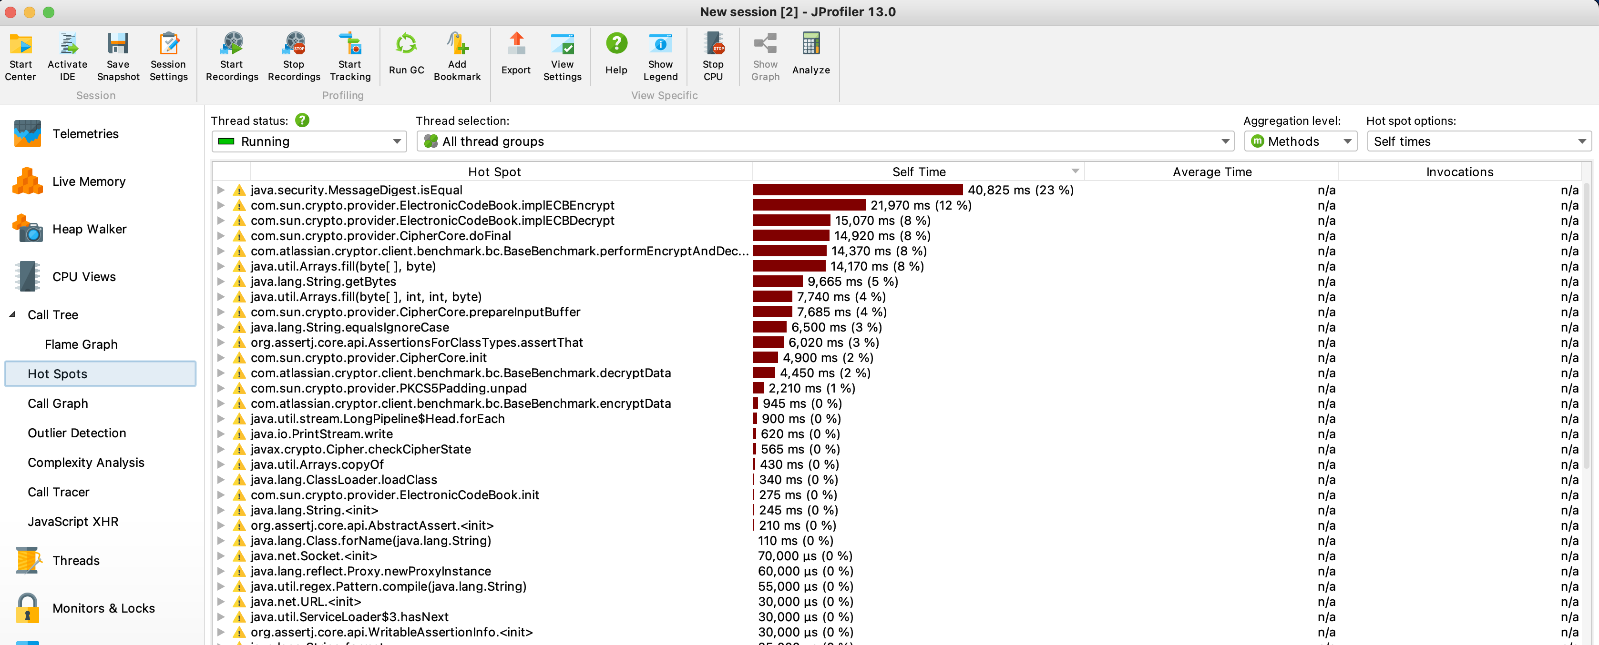Stop CPU recording
Image resolution: width=1599 pixels, height=645 pixels.
713,56
